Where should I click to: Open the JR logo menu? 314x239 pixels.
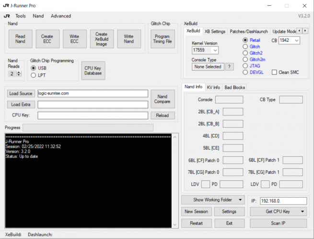tap(7, 16)
